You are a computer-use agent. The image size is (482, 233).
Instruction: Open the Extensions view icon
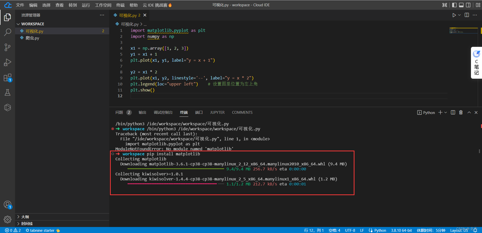(x=8, y=78)
